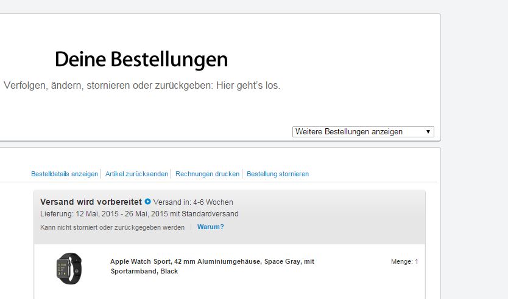Click the 'Menge: 1' quantity text
This screenshot has width=508, height=299.
pos(404,261)
